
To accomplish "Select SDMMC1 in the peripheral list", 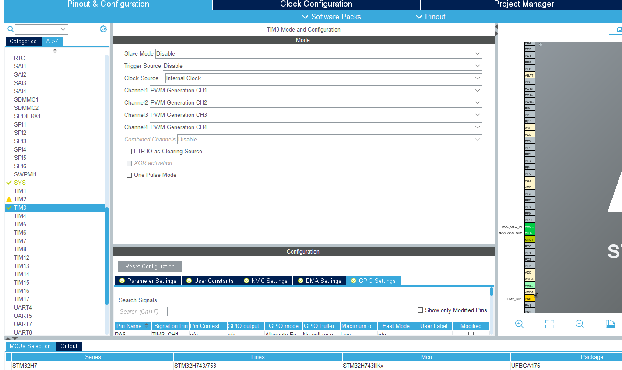I will [26, 99].
